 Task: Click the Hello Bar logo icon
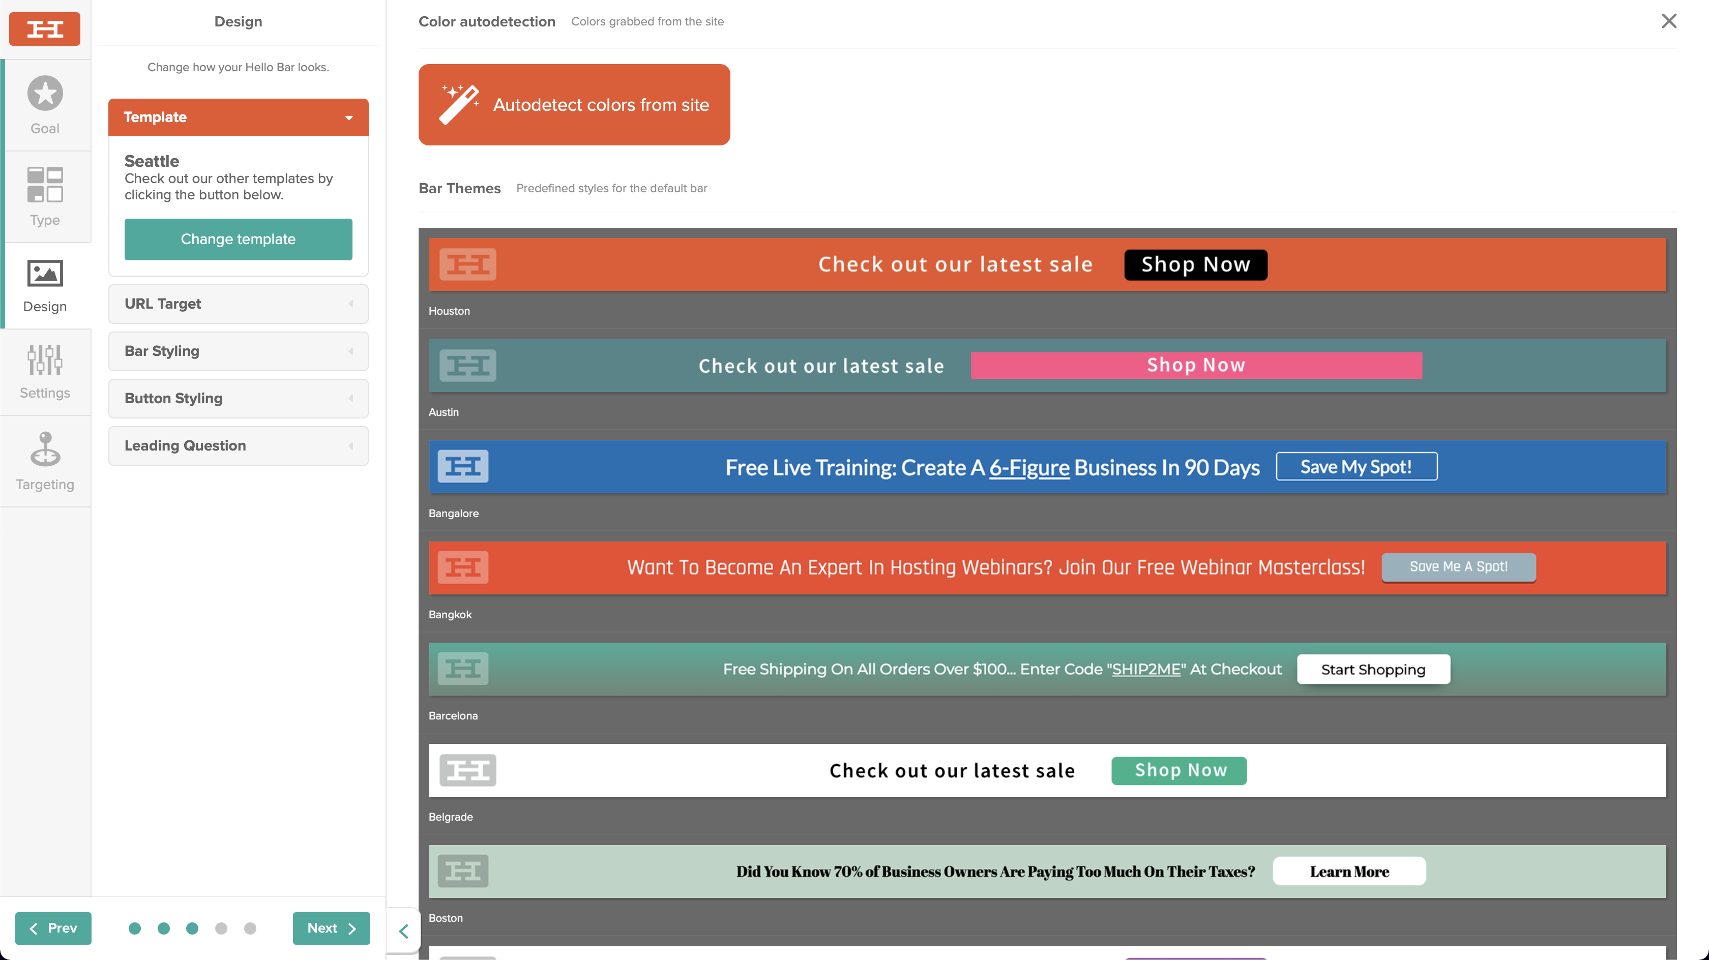[x=44, y=28]
